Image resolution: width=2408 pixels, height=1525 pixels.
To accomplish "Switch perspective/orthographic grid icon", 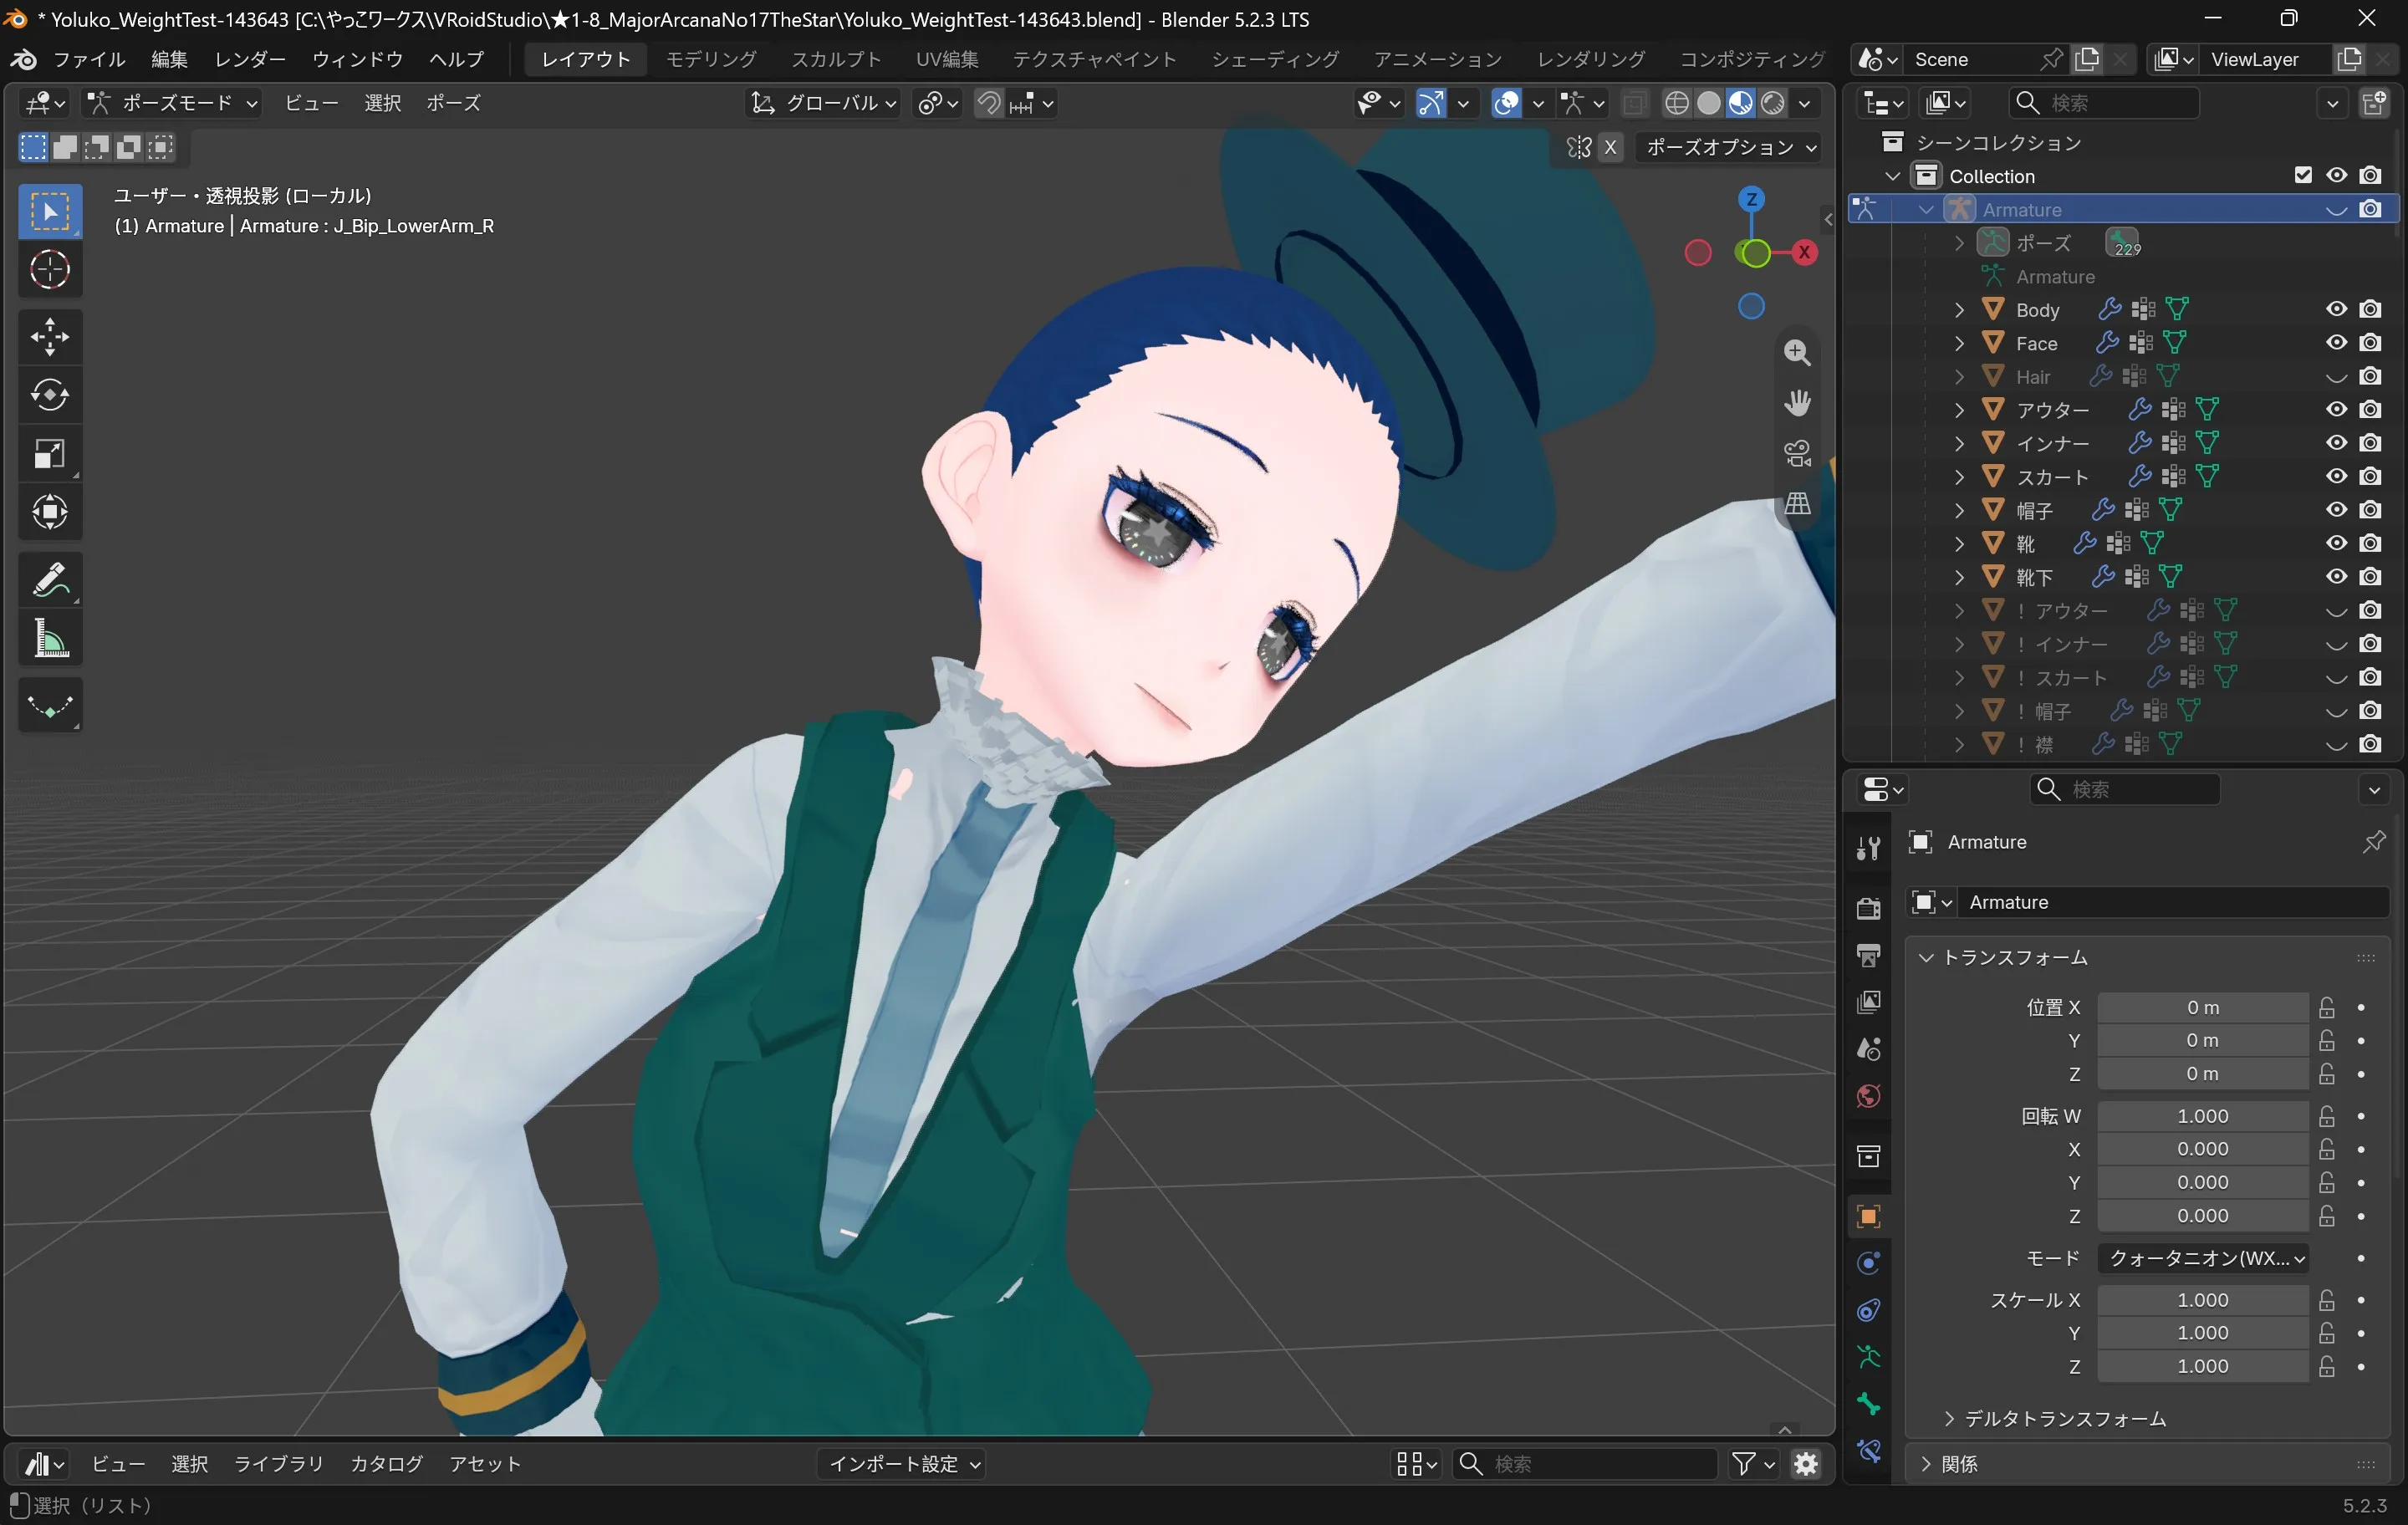I will point(1797,503).
